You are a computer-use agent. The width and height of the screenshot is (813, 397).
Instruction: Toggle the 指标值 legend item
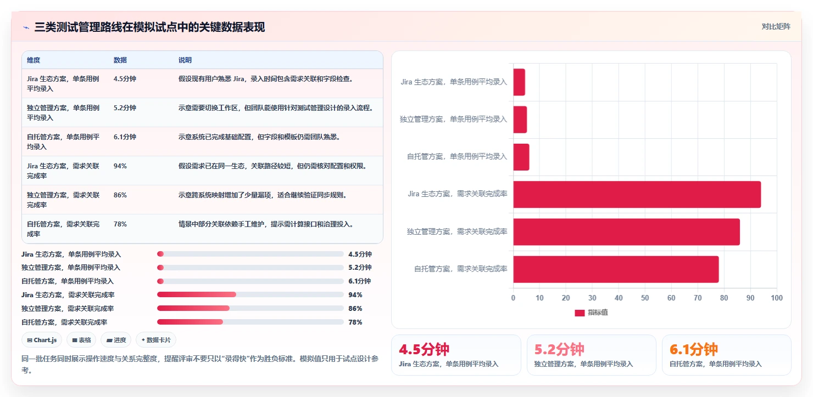[x=591, y=313]
